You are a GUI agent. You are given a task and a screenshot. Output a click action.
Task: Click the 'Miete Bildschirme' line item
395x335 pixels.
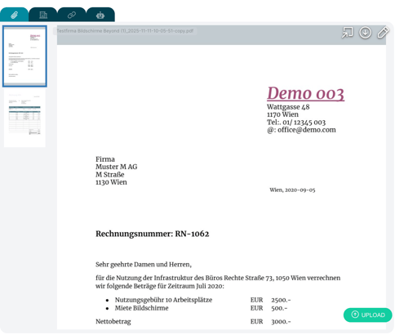141,308
